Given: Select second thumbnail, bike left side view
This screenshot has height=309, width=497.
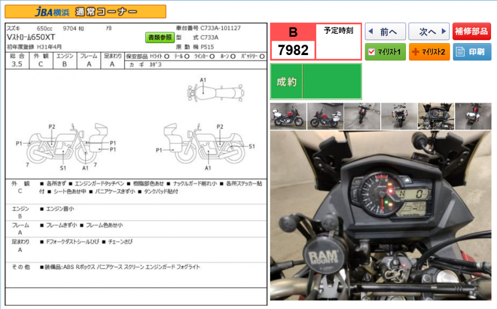Looking at the screenshot, I should [325, 116].
